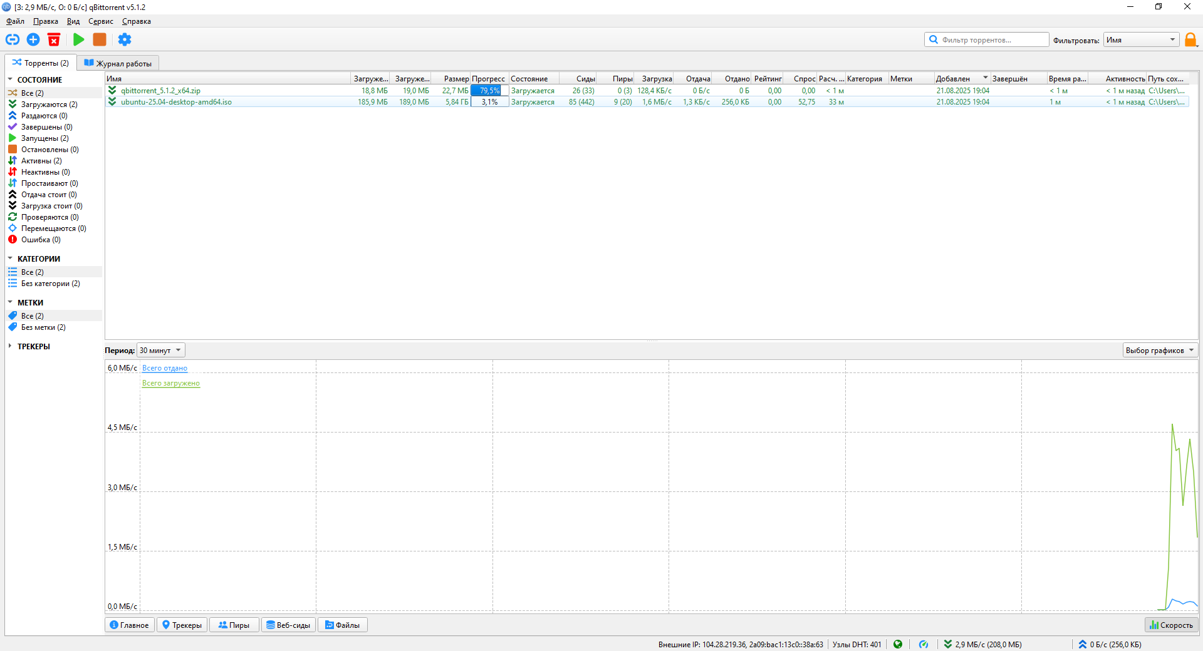The height and width of the screenshot is (651, 1203).
Task: Open the Справка menu
Action: point(137,21)
